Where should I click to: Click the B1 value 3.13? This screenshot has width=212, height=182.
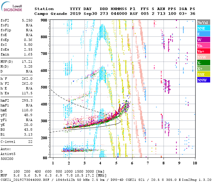coord(28,134)
